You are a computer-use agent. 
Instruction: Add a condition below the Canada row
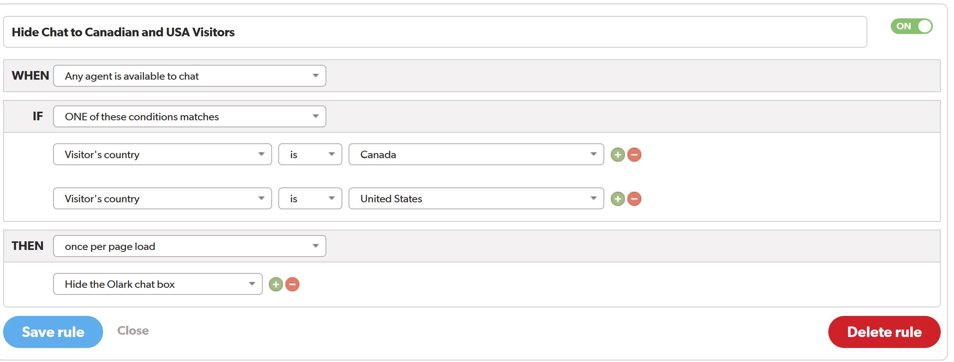tap(618, 155)
